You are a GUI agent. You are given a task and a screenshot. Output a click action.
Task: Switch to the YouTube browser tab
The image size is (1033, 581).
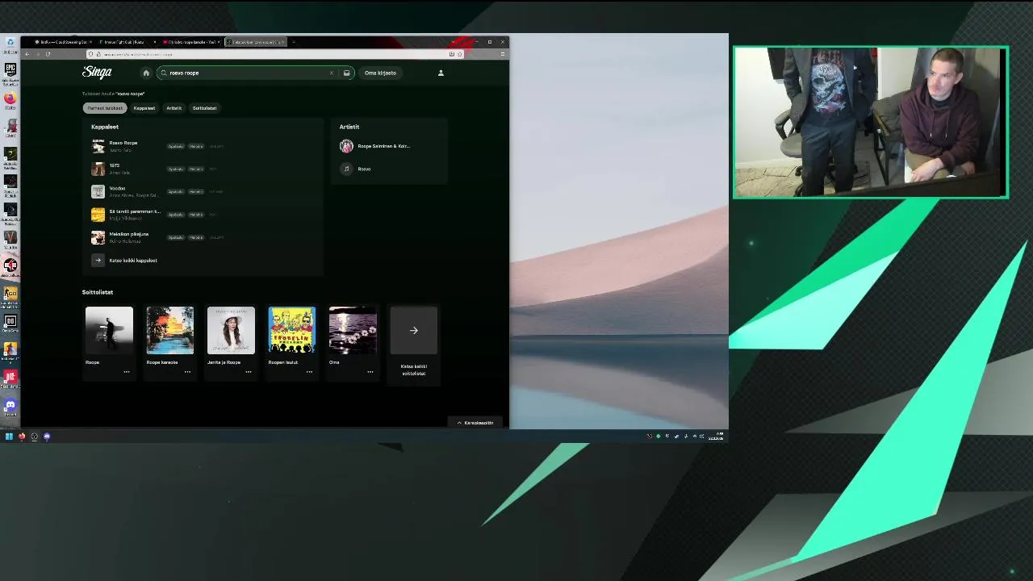coord(191,42)
